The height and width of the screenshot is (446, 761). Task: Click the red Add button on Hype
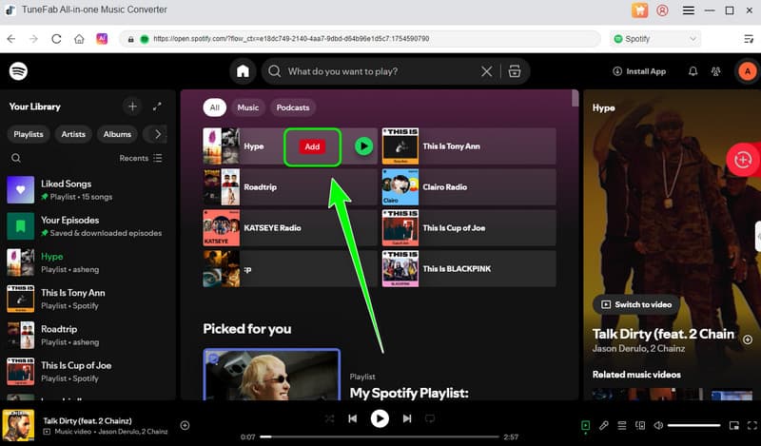(312, 146)
